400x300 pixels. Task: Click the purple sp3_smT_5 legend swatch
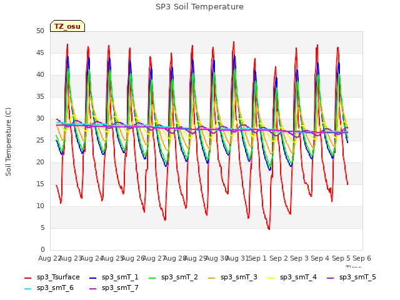(331, 277)
